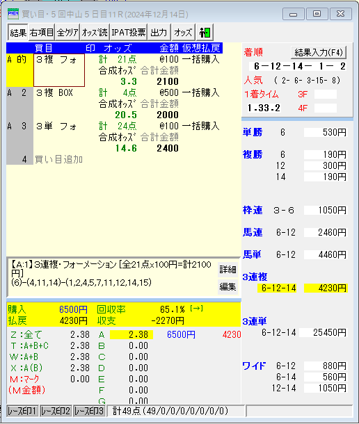The image size is (359, 424).
Task: Click the 合計金額 value 2400
Action: (168, 148)
